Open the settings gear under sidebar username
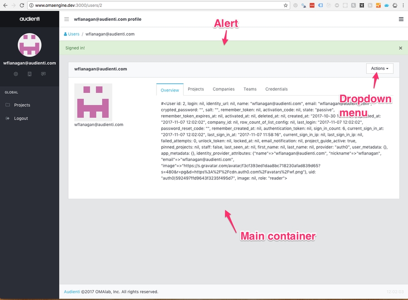 (x=16, y=74)
